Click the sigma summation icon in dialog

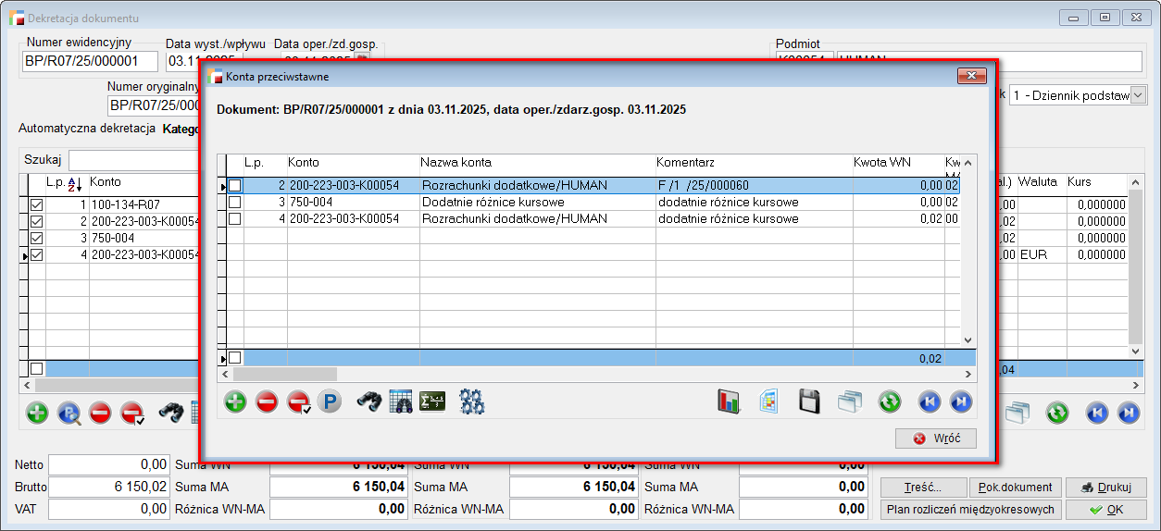(432, 401)
